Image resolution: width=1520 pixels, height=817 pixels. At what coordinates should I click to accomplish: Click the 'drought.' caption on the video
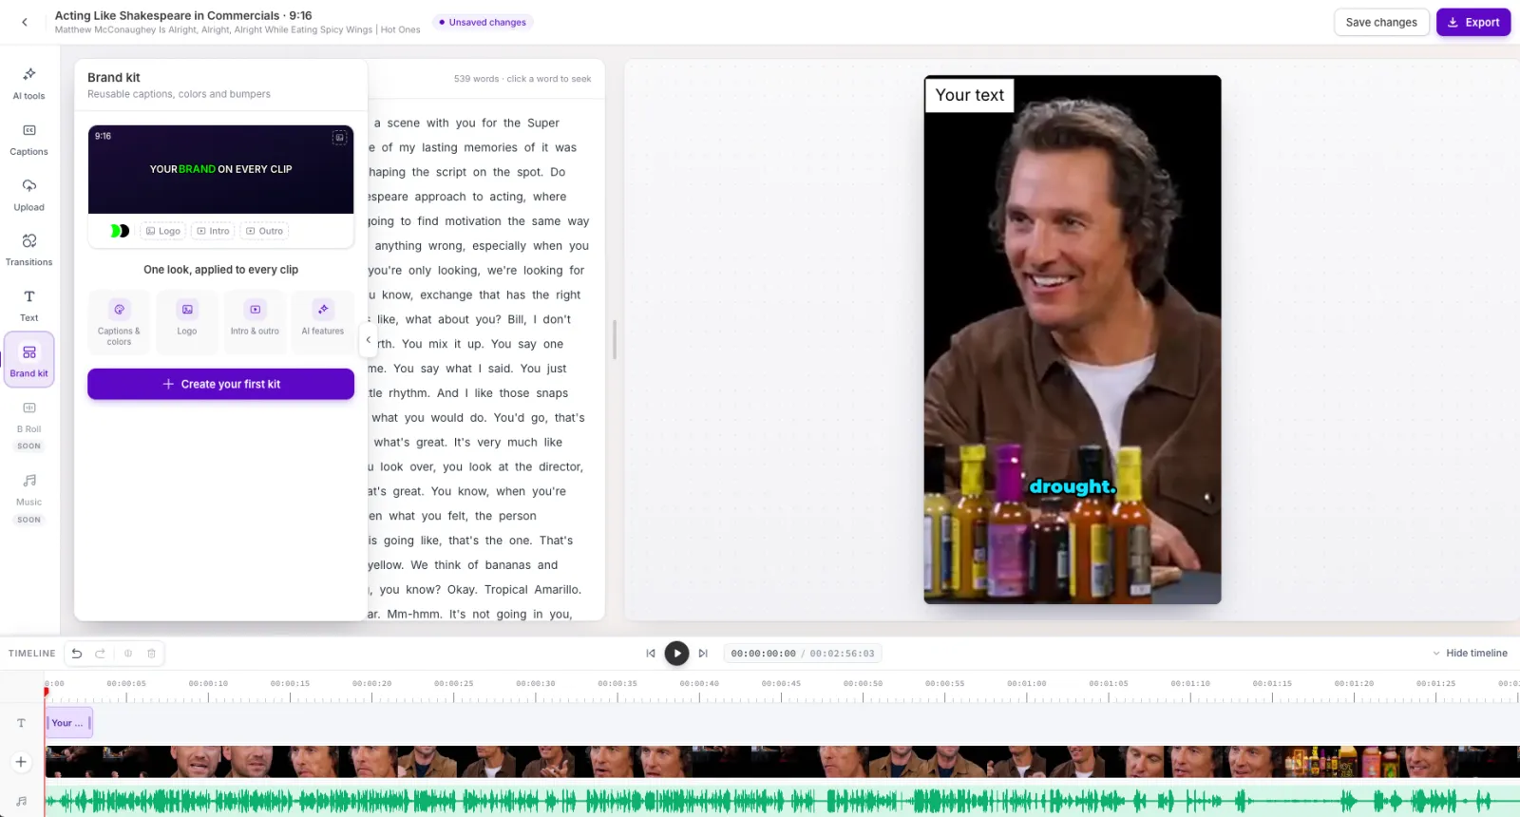tap(1073, 486)
